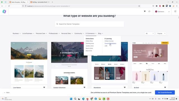The height and width of the screenshot is (101, 179).
Task: Choose LMS in the E-Learning list
Action: click(106, 46)
